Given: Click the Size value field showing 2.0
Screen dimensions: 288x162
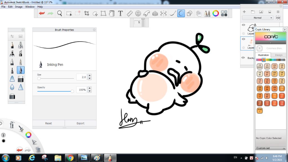Looking at the screenshot, I should click(x=82, y=77).
